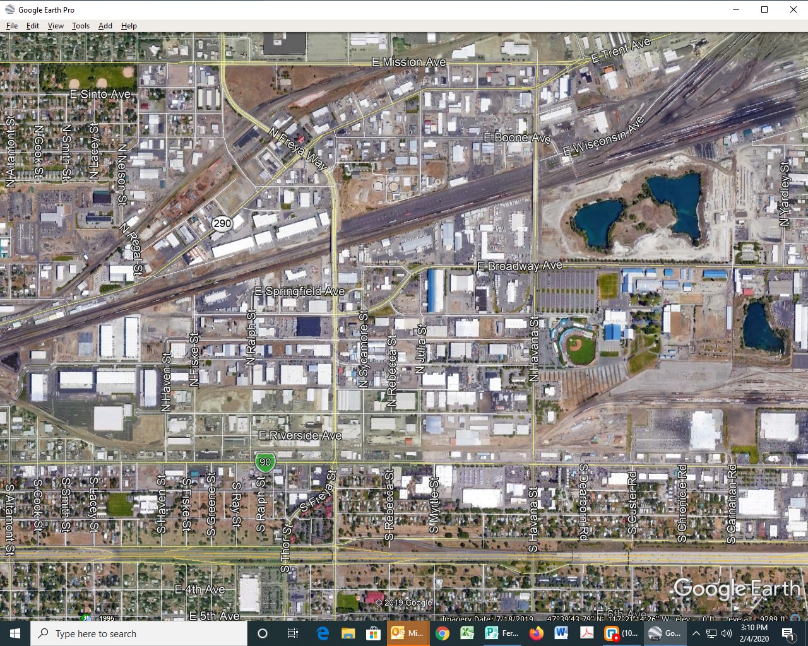
Task: Open the Help menu
Action: [x=129, y=26]
